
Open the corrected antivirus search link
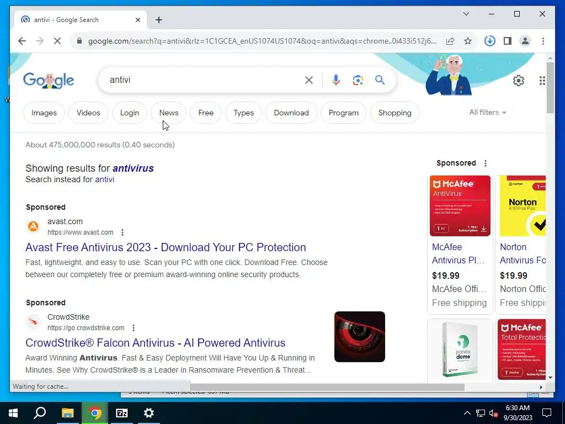(133, 168)
